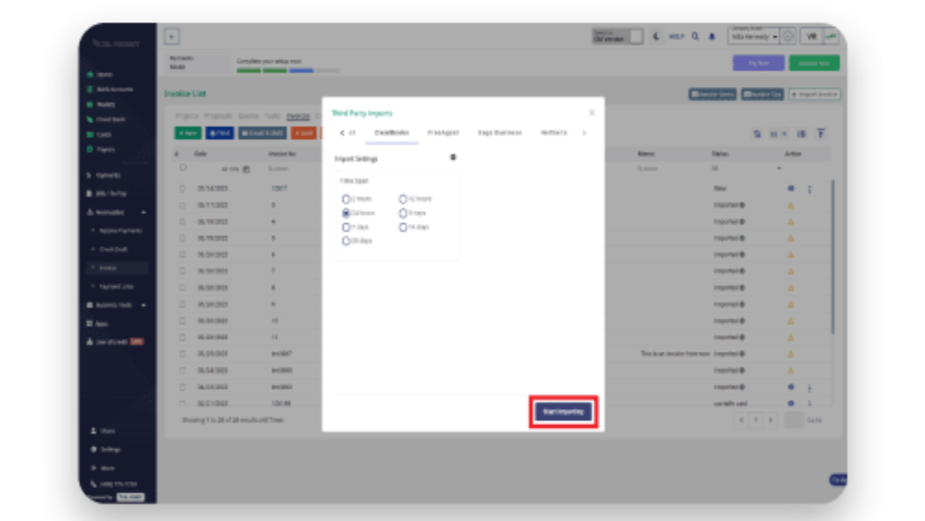This screenshot has width=925, height=521.
Task: Open the column view dropdown above table
Action: (x=779, y=134)
